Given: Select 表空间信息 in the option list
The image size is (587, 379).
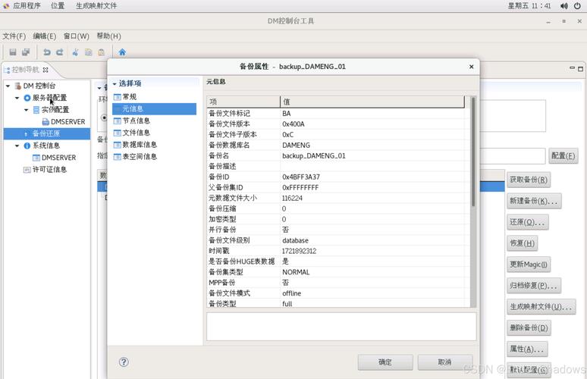Looking at the screenshot, I should (x=135, y=157).
